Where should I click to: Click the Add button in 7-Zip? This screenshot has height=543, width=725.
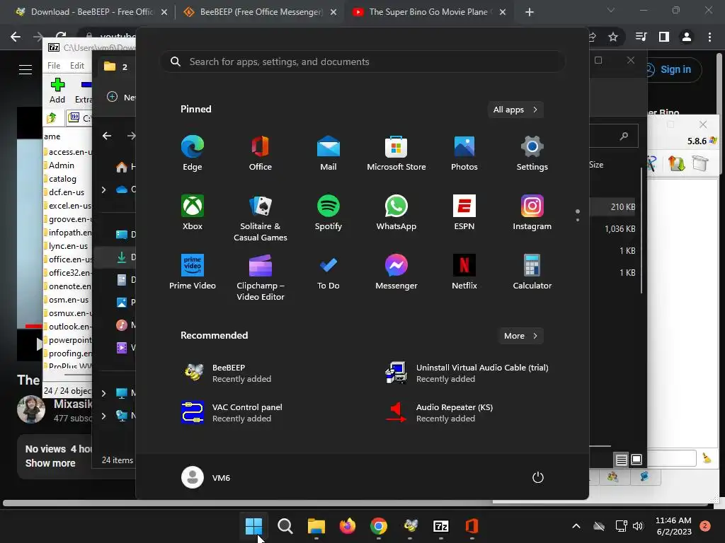tap(57, 90)
